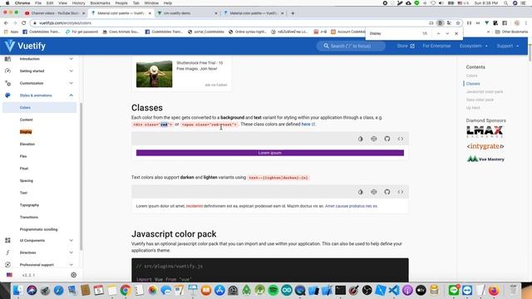532x299 pixels.
Task: Expand the Customization sidebar section
Action: (39, 83)
